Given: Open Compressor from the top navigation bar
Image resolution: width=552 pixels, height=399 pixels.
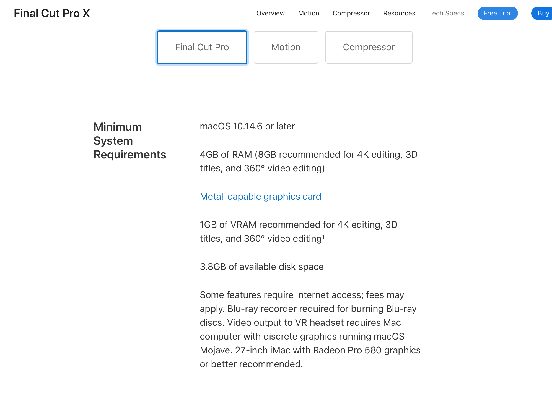Looking at the screenshot, I should click(x=351, y=13).
